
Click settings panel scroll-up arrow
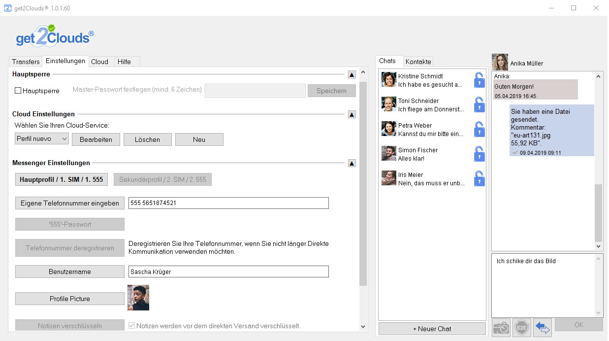[363, 72]
